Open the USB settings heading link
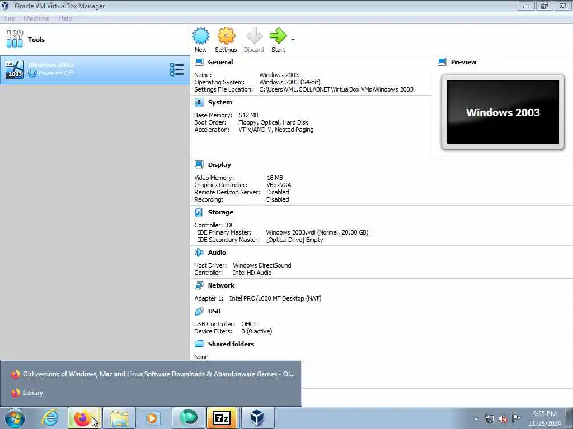Image resolution: width=573 pixels, height=429 pixels. pyautogui.click(x=214, y=311)
